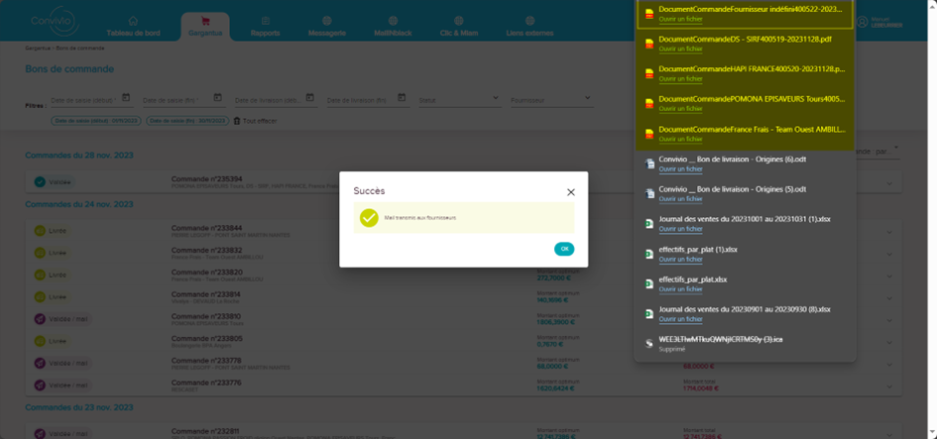The height and width of the screenshot is (439, 937).
Task: Open the MailINblack tab
Action: (393, 27)
